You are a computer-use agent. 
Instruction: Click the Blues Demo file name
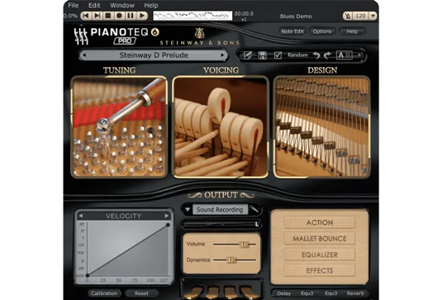(296, 17)
